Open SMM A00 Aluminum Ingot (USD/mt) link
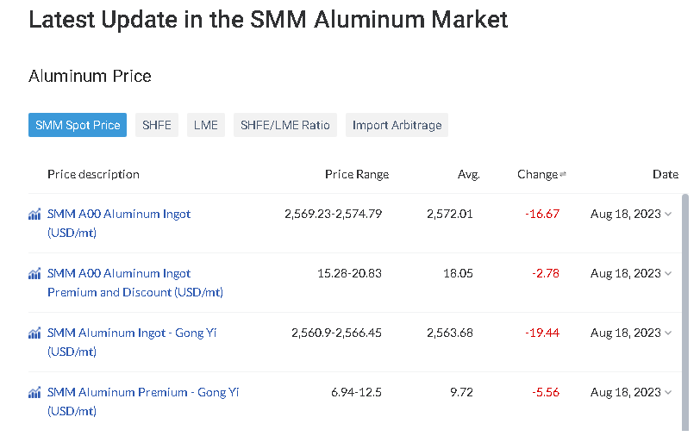 tap(119, 223)
